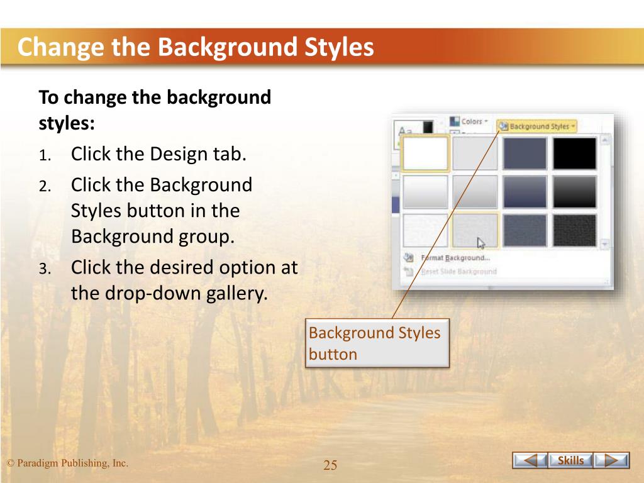Click the heading 'To change the background styles:'

pos(155,109)
